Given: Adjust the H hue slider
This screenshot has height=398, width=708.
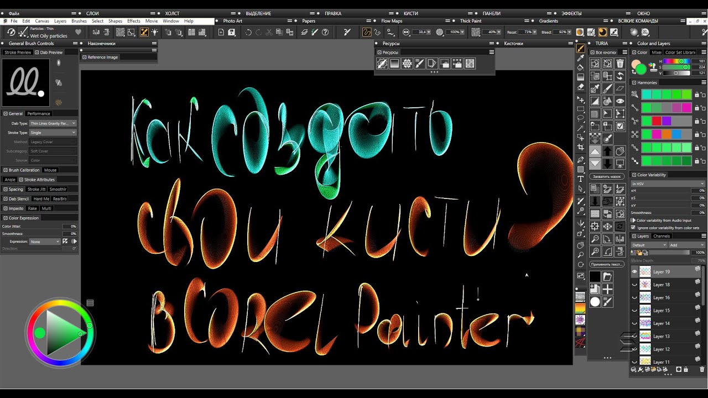Looking at the screenshot, I should point(676,61).
